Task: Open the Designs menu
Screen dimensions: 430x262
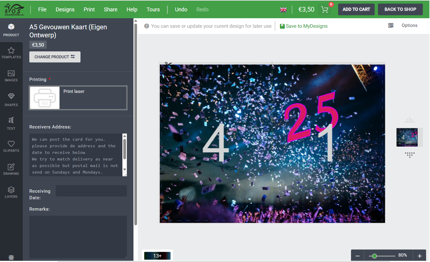Action: [x=65, y=10]
